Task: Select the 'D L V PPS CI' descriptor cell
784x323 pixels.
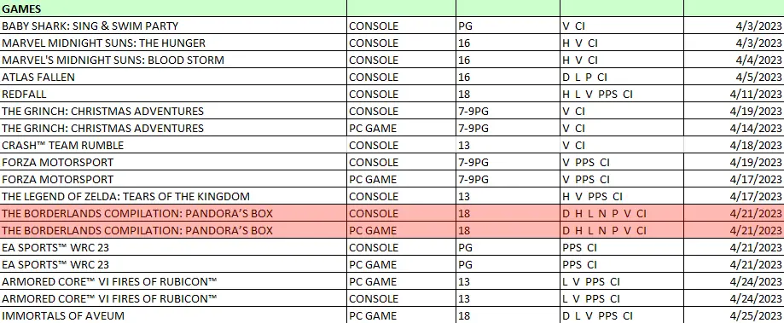Action: click(622, 315)
